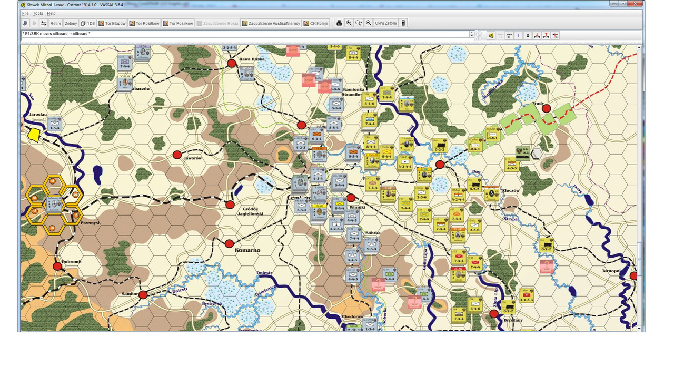Click the map scrollbar up arrow
The image size is (674, 368).
pos(640,48)
